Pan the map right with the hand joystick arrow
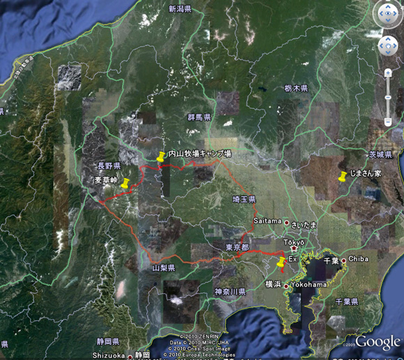Viewport: 404px width, 360px height. 395,46
